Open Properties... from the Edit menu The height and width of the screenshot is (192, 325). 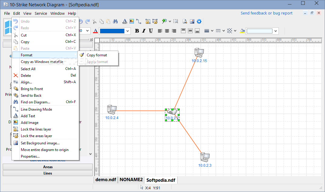tap(45, 156)
